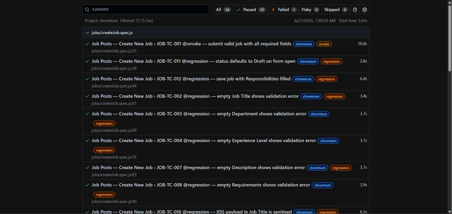The image size is (452, 214).
Task: Filter by Failed 1 test
Action: coord(284,9)
